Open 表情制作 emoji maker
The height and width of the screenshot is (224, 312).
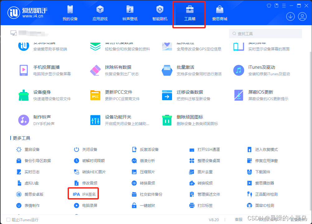28,206
